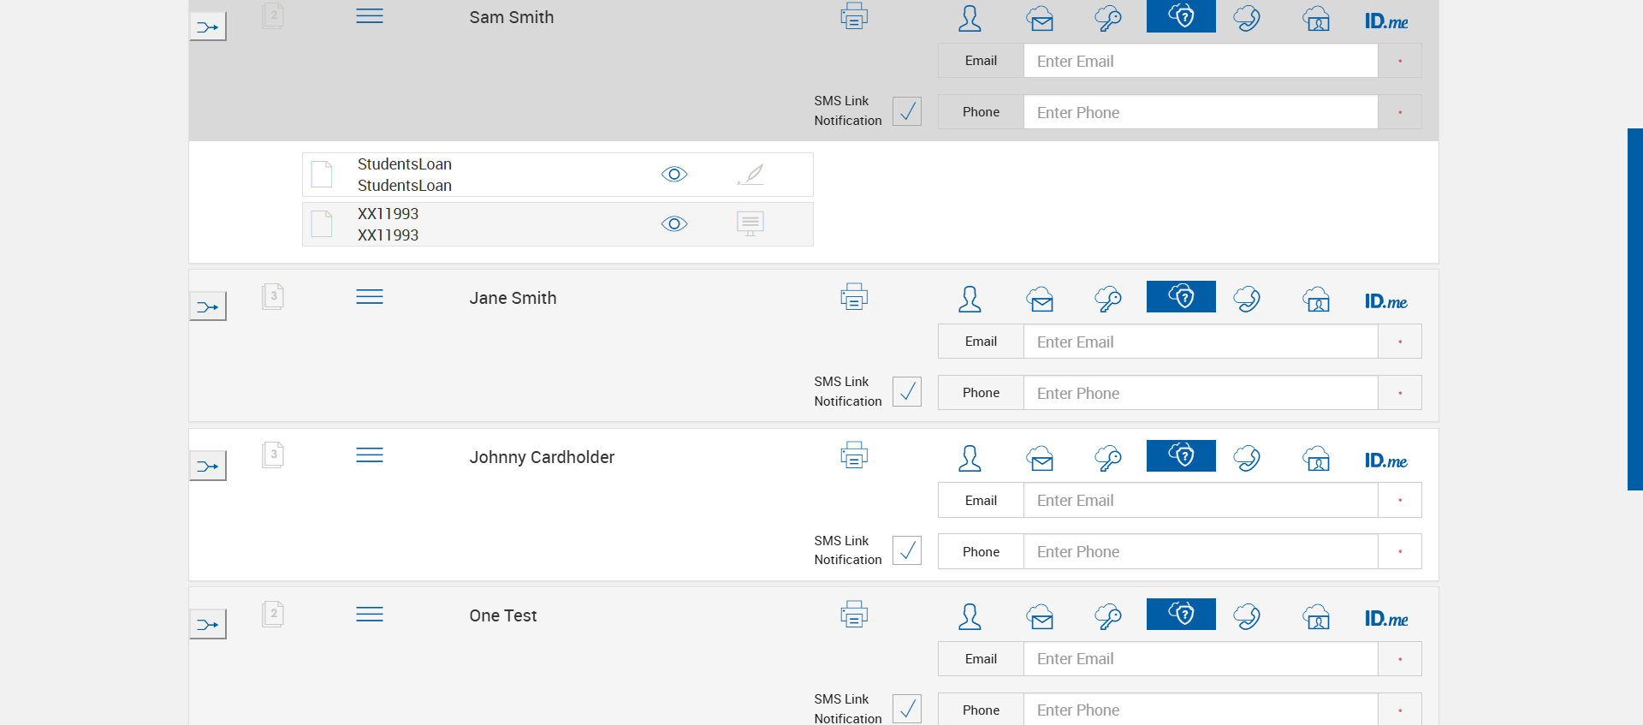This screenshot has width=1643, height=725.
Task: Toggle SMS Link Notification for Johnny Cardholder
Action: (907, 550)
